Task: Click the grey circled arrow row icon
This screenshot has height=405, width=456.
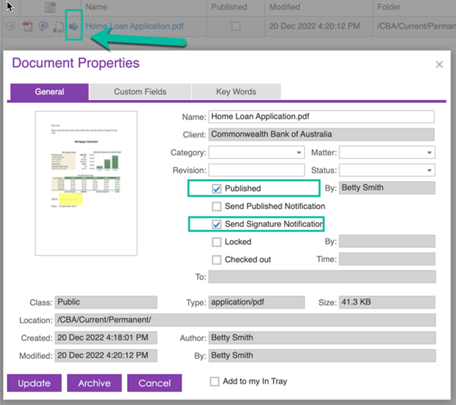Action: click(x=11, y=27)
